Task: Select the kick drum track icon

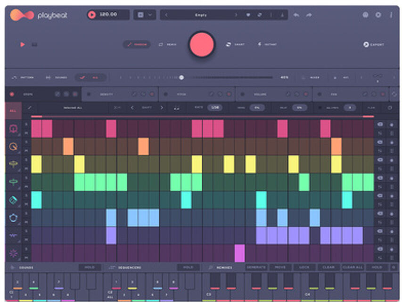Action: (x=14, y=129)
